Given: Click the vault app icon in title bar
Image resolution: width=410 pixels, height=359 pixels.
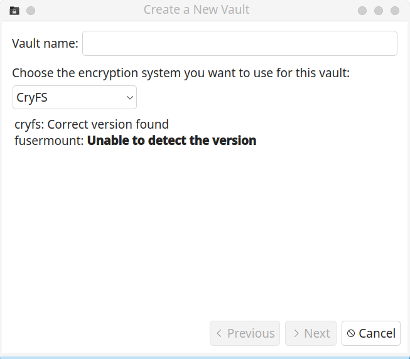Looking at the screenshot, I should point(14,11).
